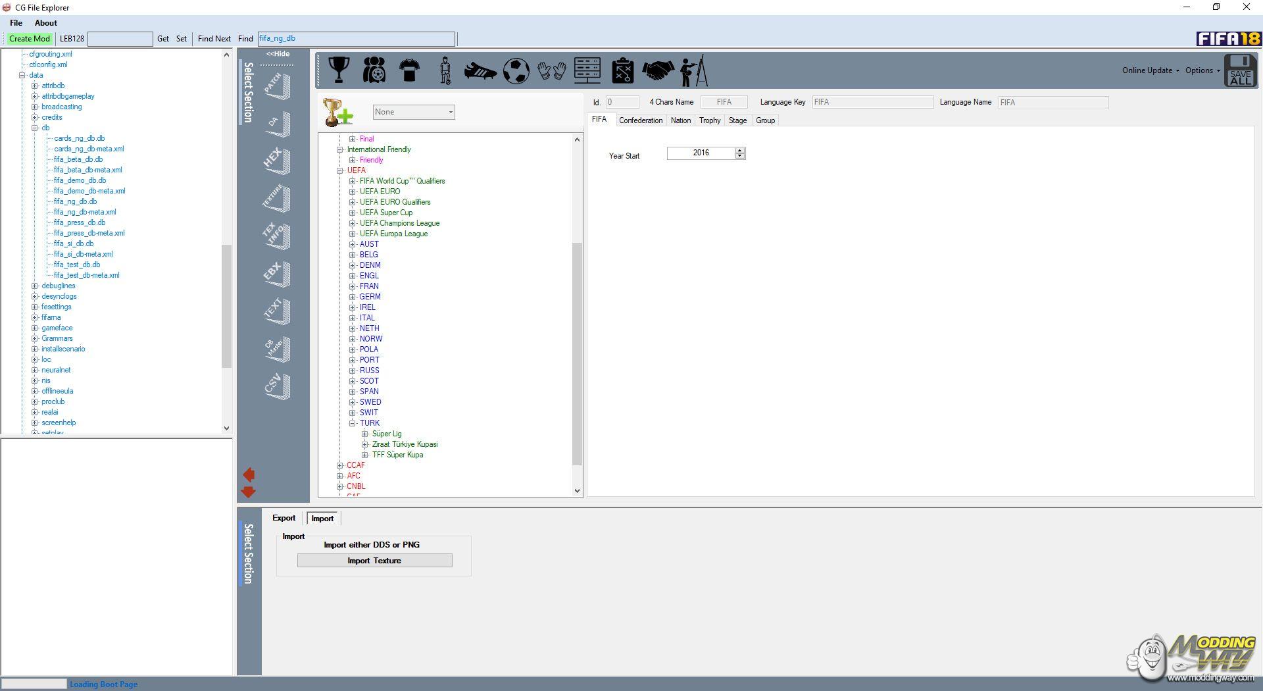Expand the gameface folder
1263x691 pixels.
(35, 328)
